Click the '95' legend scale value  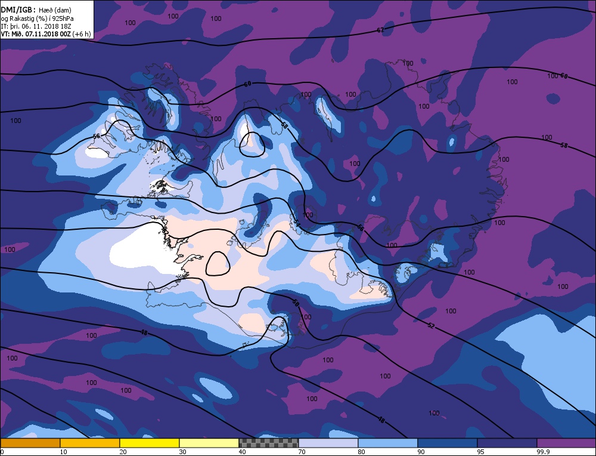(481, 452)
